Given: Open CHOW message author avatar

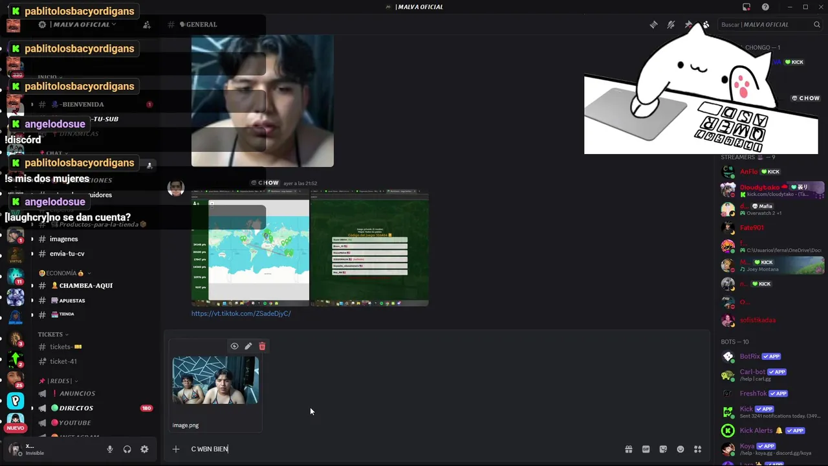Looking at the screenshot, I should click(x=175, y=188).
